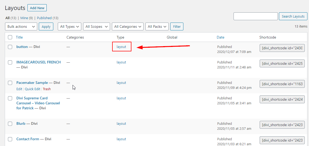Click the Global column header

pyautogui.click(x=172, y=37)
